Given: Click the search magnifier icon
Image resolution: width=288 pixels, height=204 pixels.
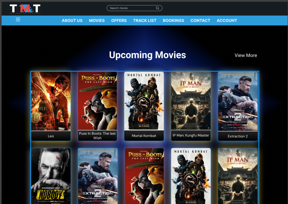Looking at the screenshot, I should [157, 8].
